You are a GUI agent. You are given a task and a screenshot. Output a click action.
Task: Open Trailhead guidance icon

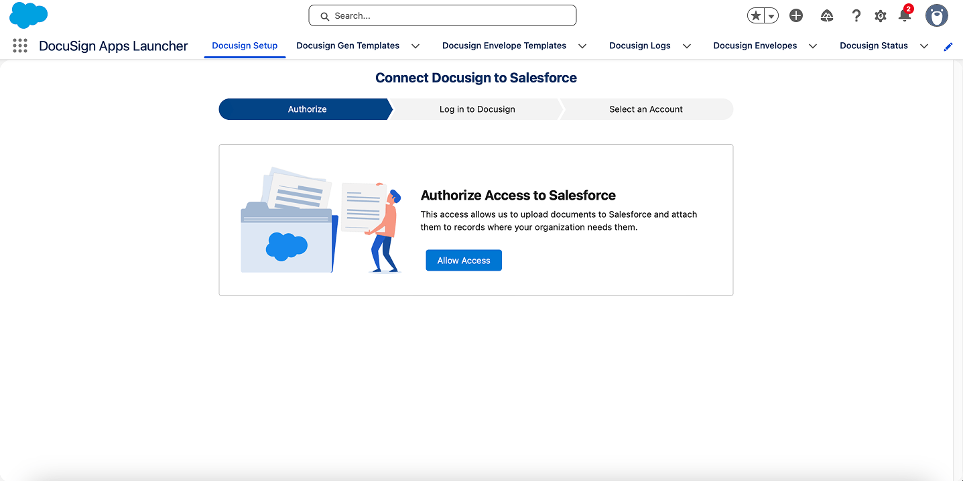tap(827, 16)
